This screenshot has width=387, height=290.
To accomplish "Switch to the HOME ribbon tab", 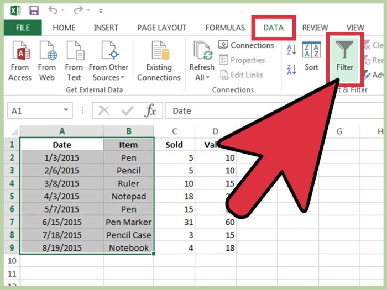I will point(64,28).
